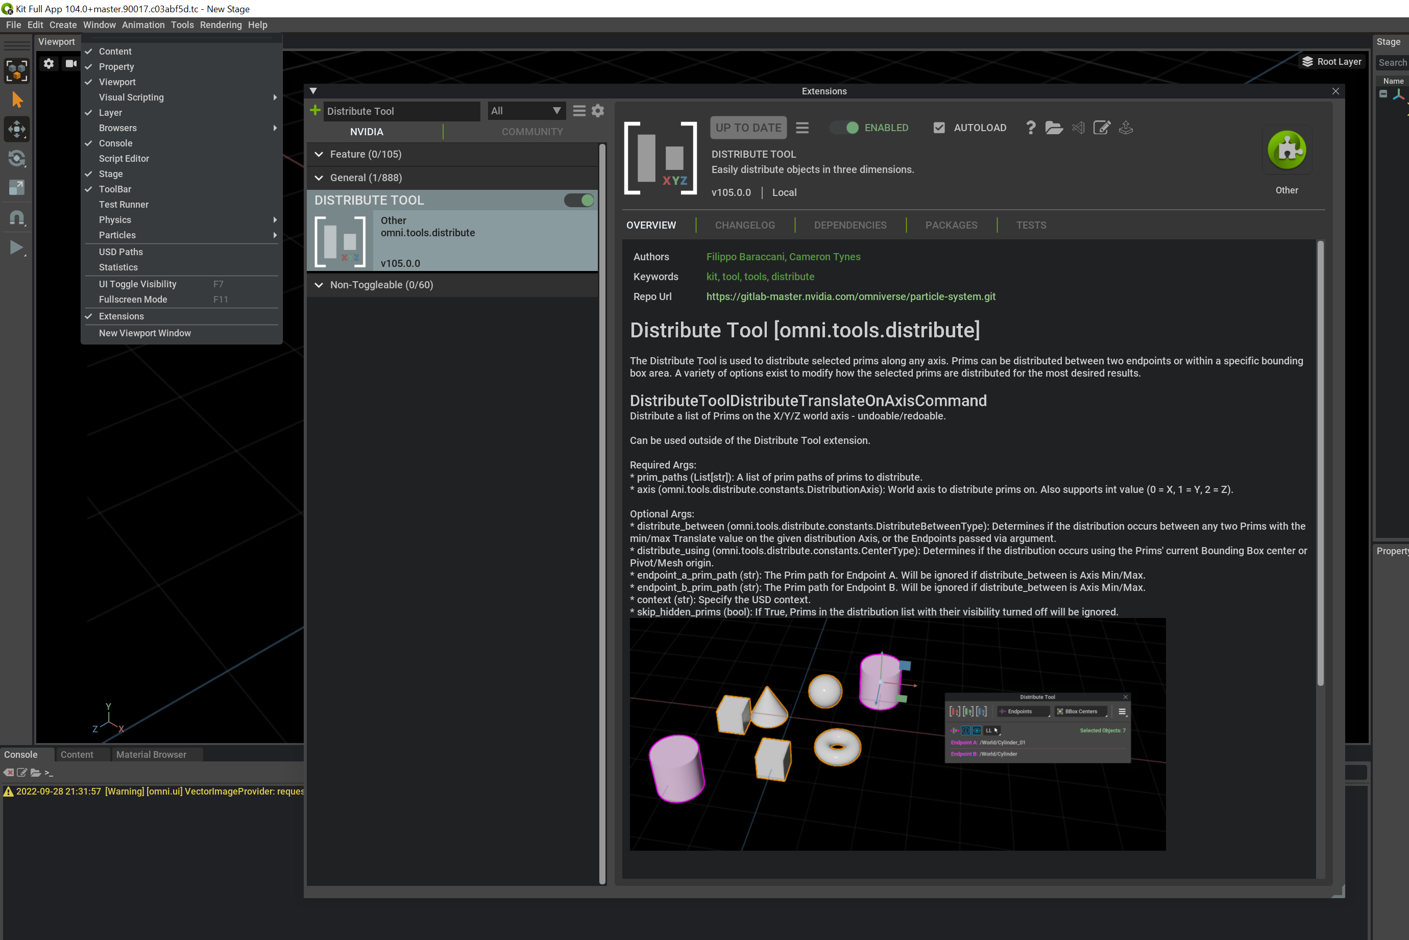Expand the Feature (0/105) category

coord(453,154)
